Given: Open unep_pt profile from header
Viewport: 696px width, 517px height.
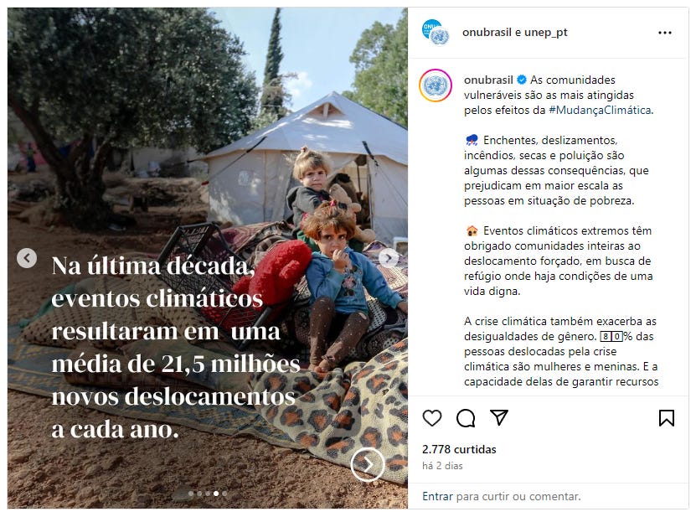Looking at the screenshot, I should (x=545, y=33).
